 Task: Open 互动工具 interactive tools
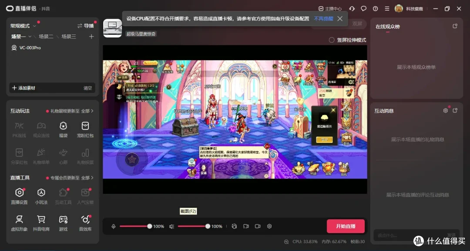(63, 197)
